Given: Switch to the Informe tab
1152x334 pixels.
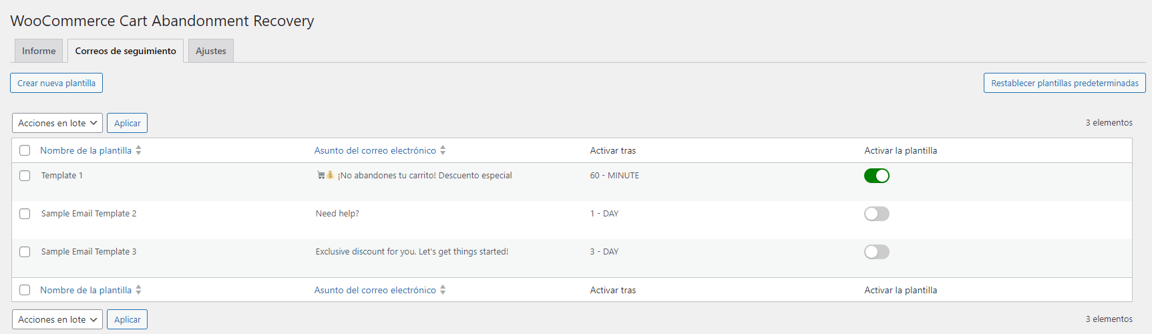Looking at the screenshot, I should (x=39, y=51).
